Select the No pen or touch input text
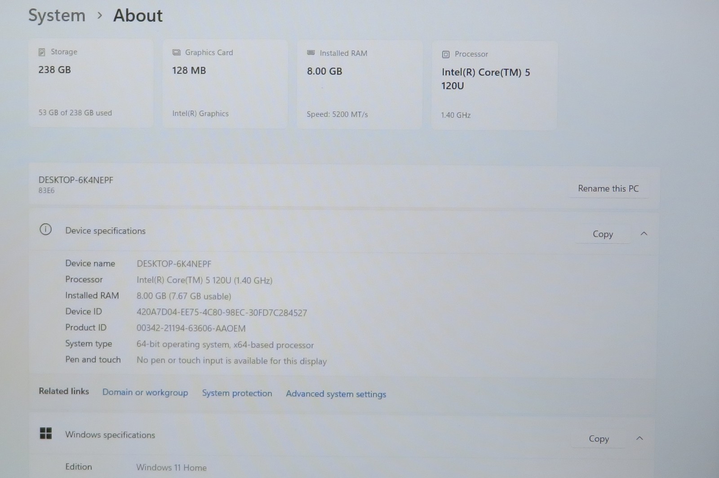Image resolution: width=719 pixels, height=478 pixels. click(231, 361)
